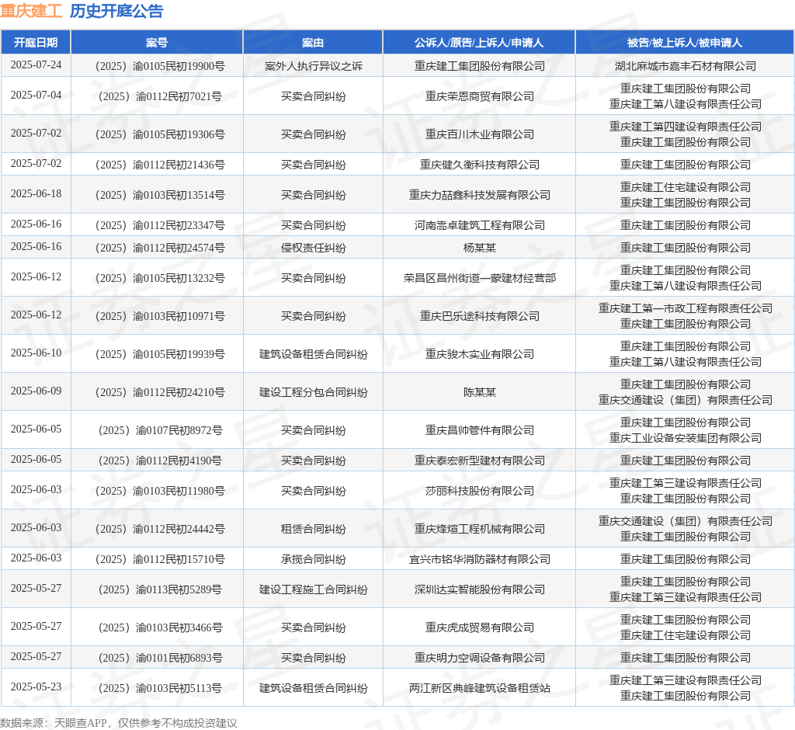795x730 pixels.
Task: Click plaintiff 河南嵩卓建筑工程有限公司
Action: [x=480, y=225]
